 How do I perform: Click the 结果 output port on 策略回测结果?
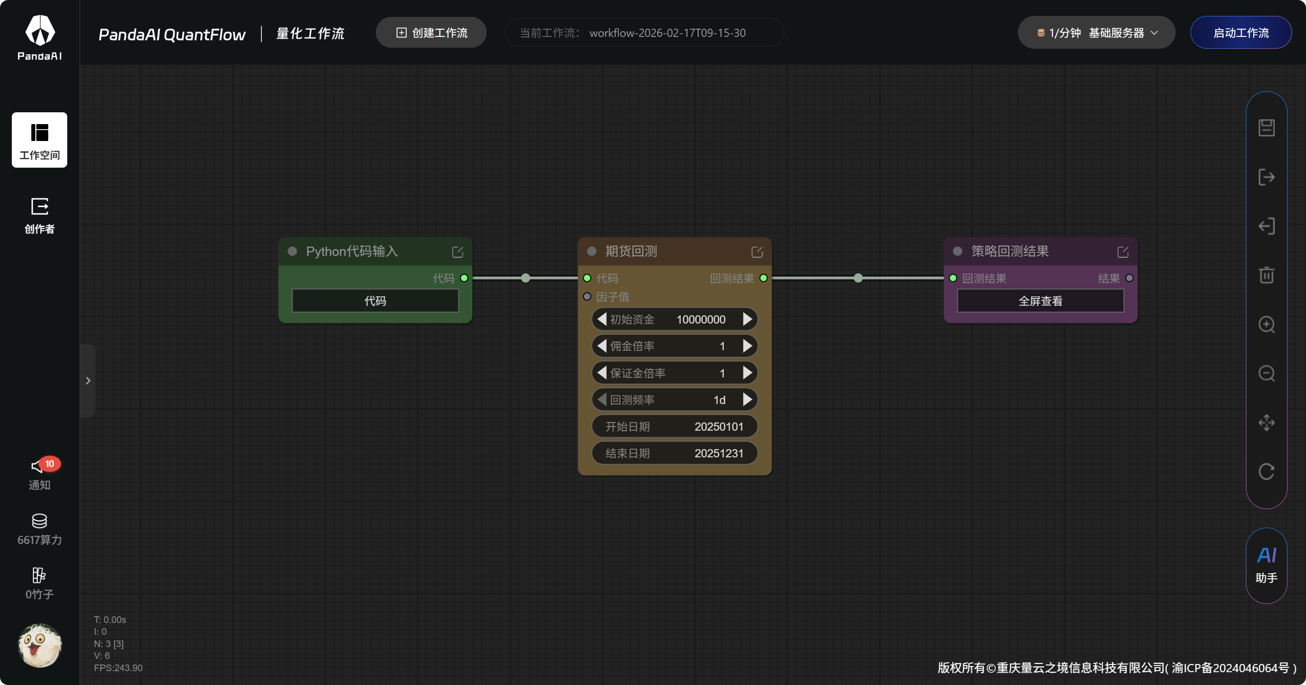(1129, 278)
